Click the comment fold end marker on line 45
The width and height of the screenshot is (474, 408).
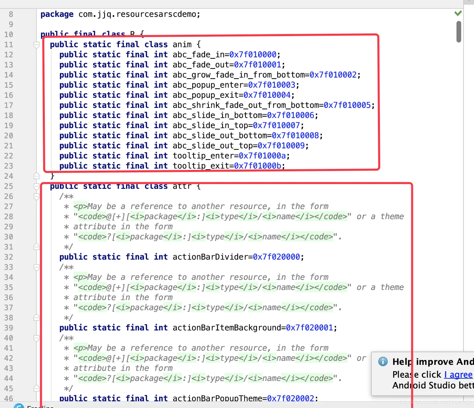(37, 388)
